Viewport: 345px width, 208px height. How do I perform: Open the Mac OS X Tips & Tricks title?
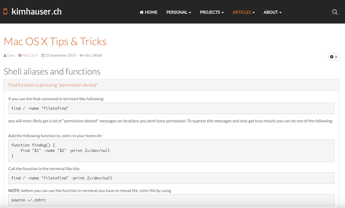pyautogui.click(x=55, y=41)
